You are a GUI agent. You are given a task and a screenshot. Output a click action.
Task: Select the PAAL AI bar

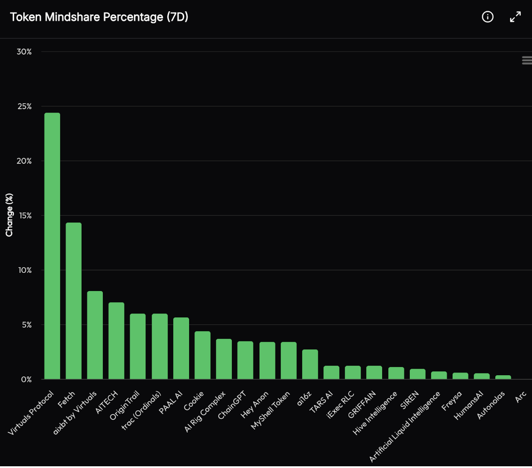(x=181, y=348)
